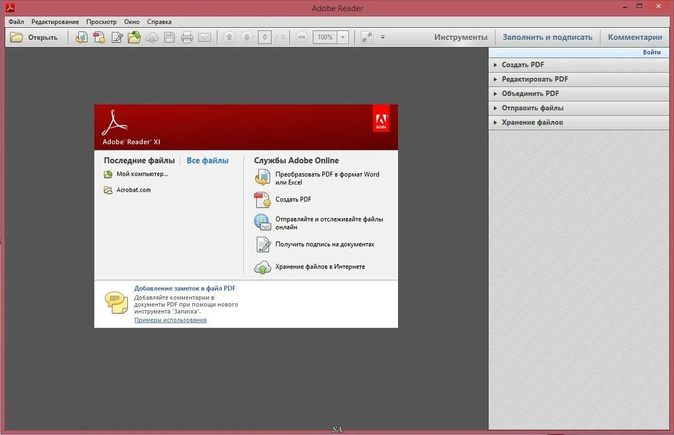
Task: Click the 100% zoom value field
Action: click(x=325, y=37)
